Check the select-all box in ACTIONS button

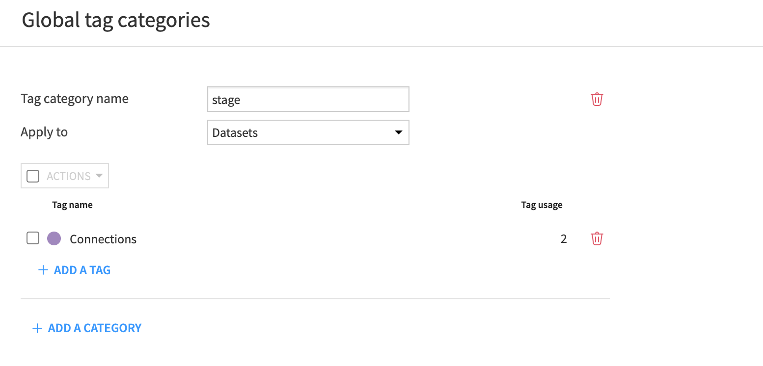tap(32, 175)
